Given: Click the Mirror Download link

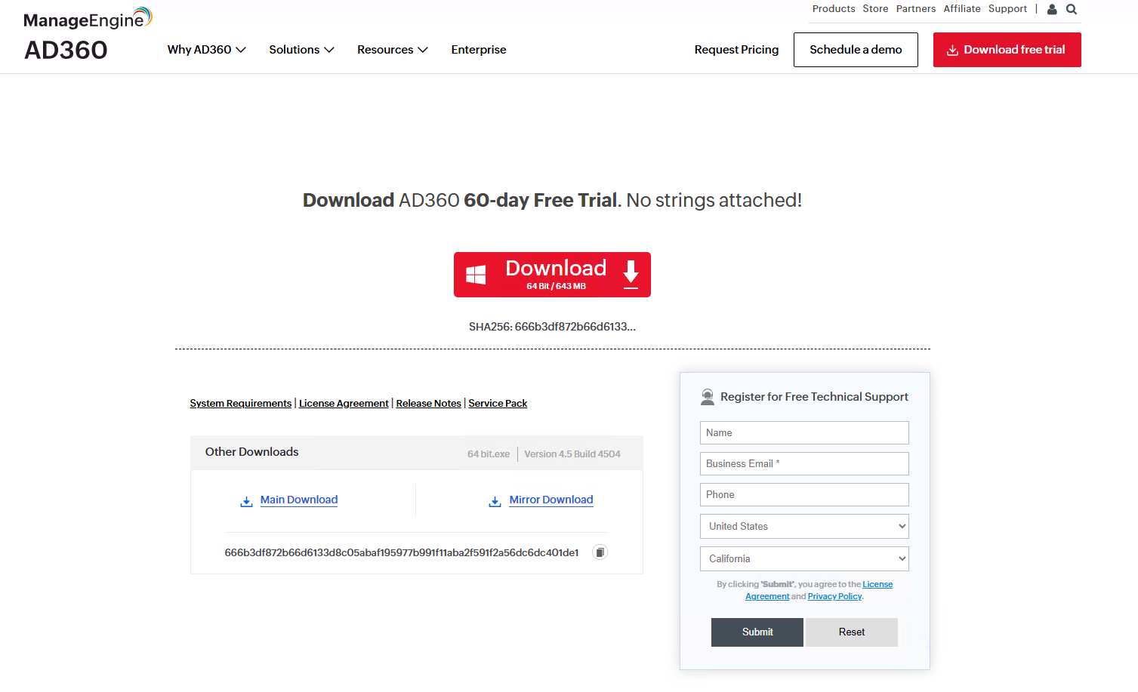Looking at the screenshot, I should tap(551, 500).
